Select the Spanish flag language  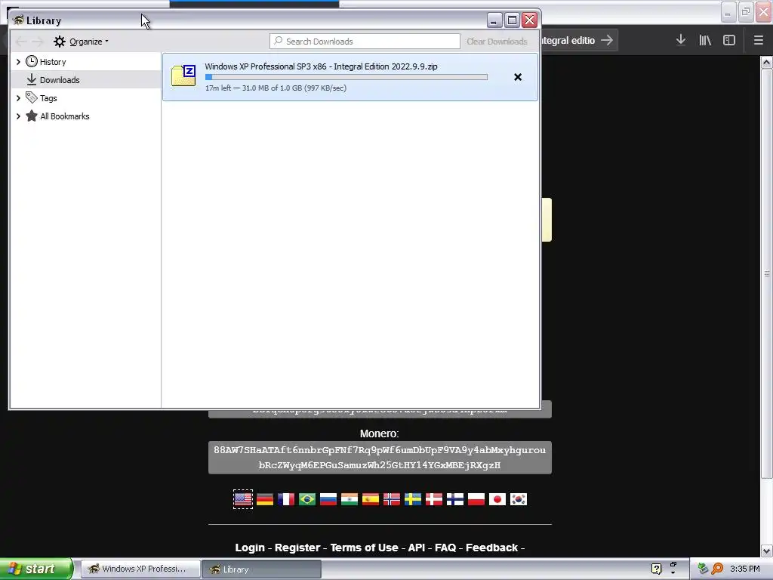tap(371, 499)
